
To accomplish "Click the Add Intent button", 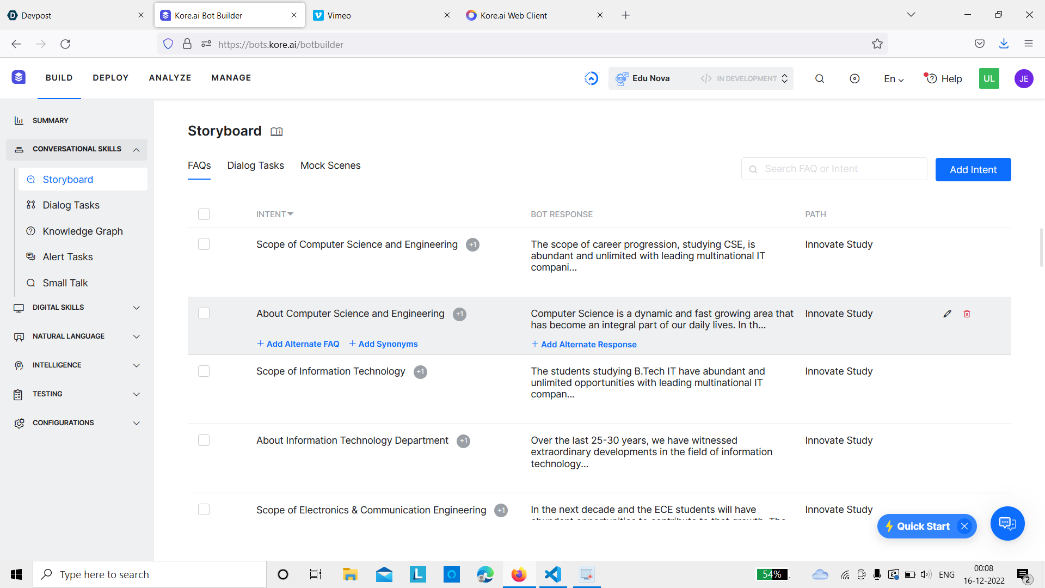I will (x=973, y=170).
